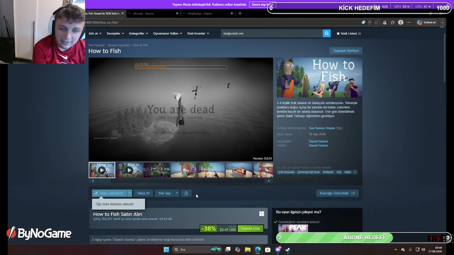
Task: Open the browser three-dot settings menu
Action: pos(409,22)
